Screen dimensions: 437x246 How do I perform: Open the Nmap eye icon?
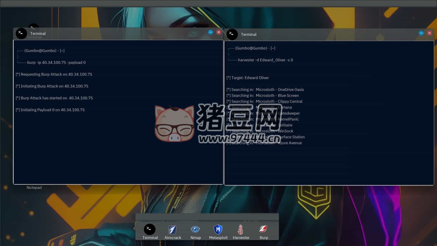coord(195,230)
